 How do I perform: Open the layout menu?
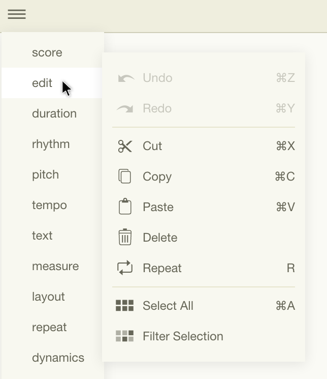(48, 297)
